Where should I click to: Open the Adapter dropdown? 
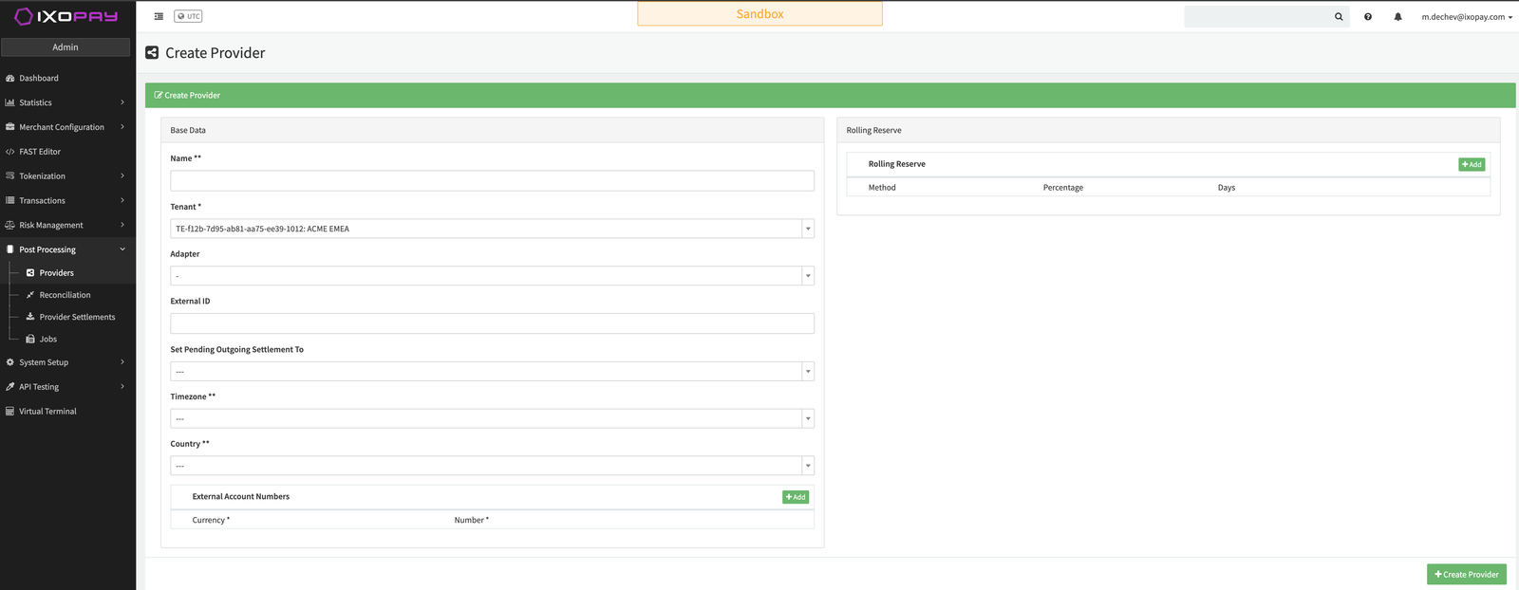pos(492,276)
